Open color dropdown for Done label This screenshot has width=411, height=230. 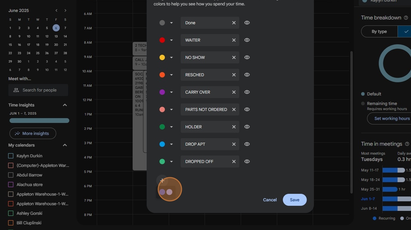171,23
